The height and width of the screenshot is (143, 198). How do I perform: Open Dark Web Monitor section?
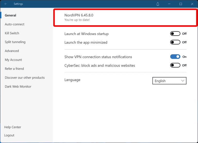point(18,86)
